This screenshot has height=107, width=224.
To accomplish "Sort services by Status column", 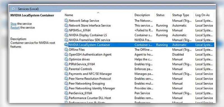I will (160, 15).
